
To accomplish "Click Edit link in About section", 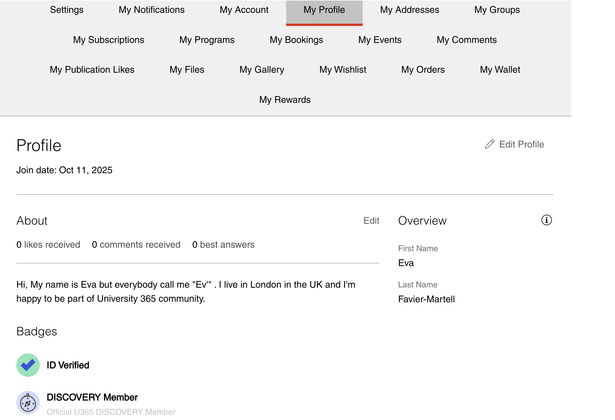I will (x=371, y=221).
